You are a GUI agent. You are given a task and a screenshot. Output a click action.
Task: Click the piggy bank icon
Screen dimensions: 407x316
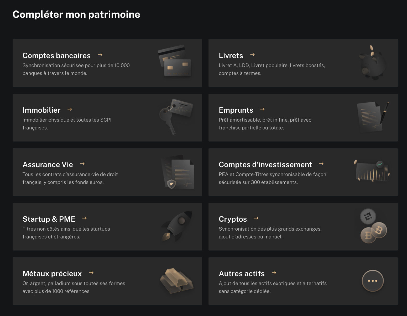373,63
